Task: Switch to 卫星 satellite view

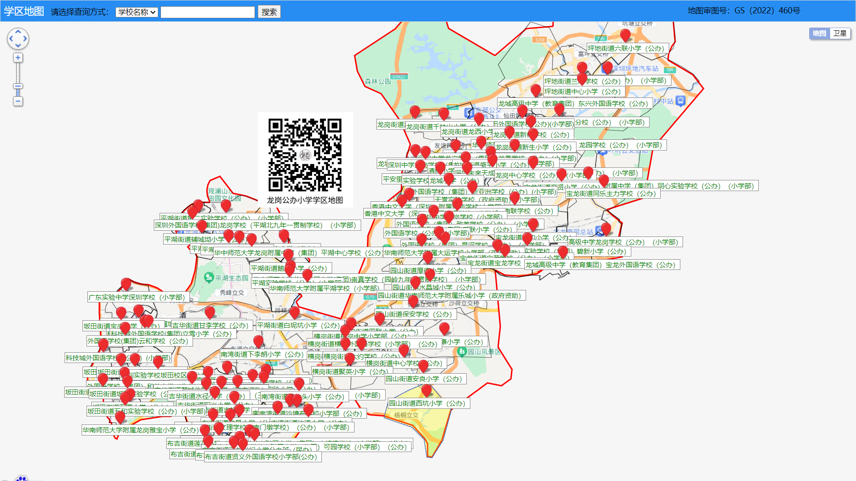Action: [840, 33]
